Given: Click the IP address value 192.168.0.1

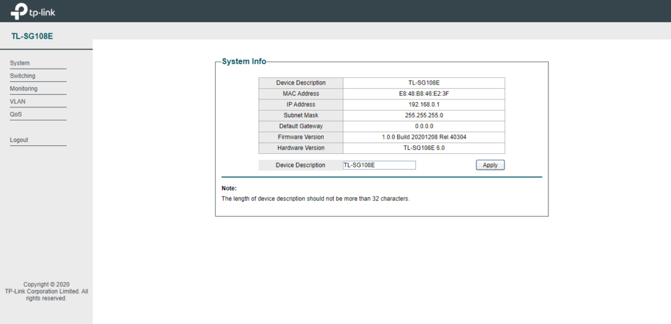Looking at the screenshot, I should [424, 105].
